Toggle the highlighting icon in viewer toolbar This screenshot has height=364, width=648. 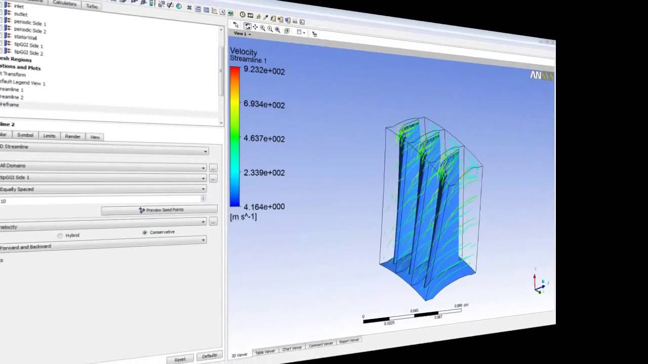314,34
